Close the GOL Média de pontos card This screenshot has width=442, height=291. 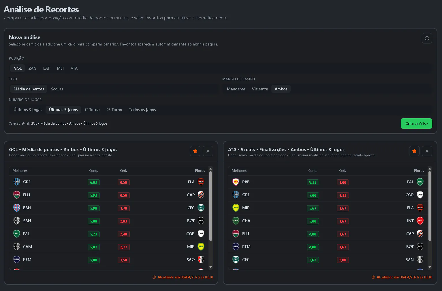pos(208,151)
